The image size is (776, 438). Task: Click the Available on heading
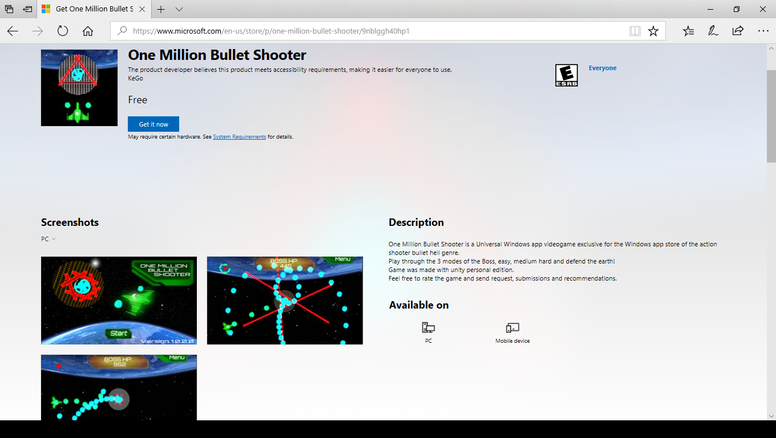pyautogui.click(x=419, y=305)
